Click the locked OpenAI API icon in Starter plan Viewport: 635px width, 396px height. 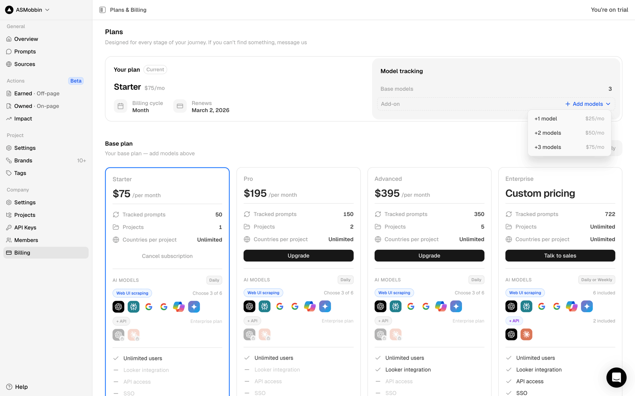(x=118, y=335)
